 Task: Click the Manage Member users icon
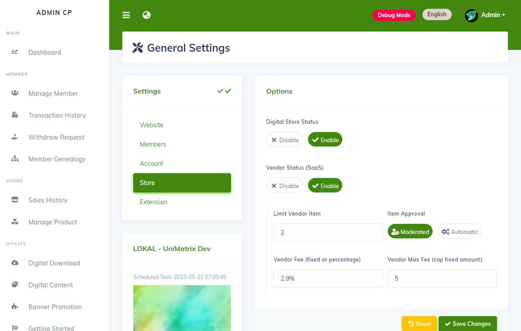pyautogui.click(x=15, y=94)
